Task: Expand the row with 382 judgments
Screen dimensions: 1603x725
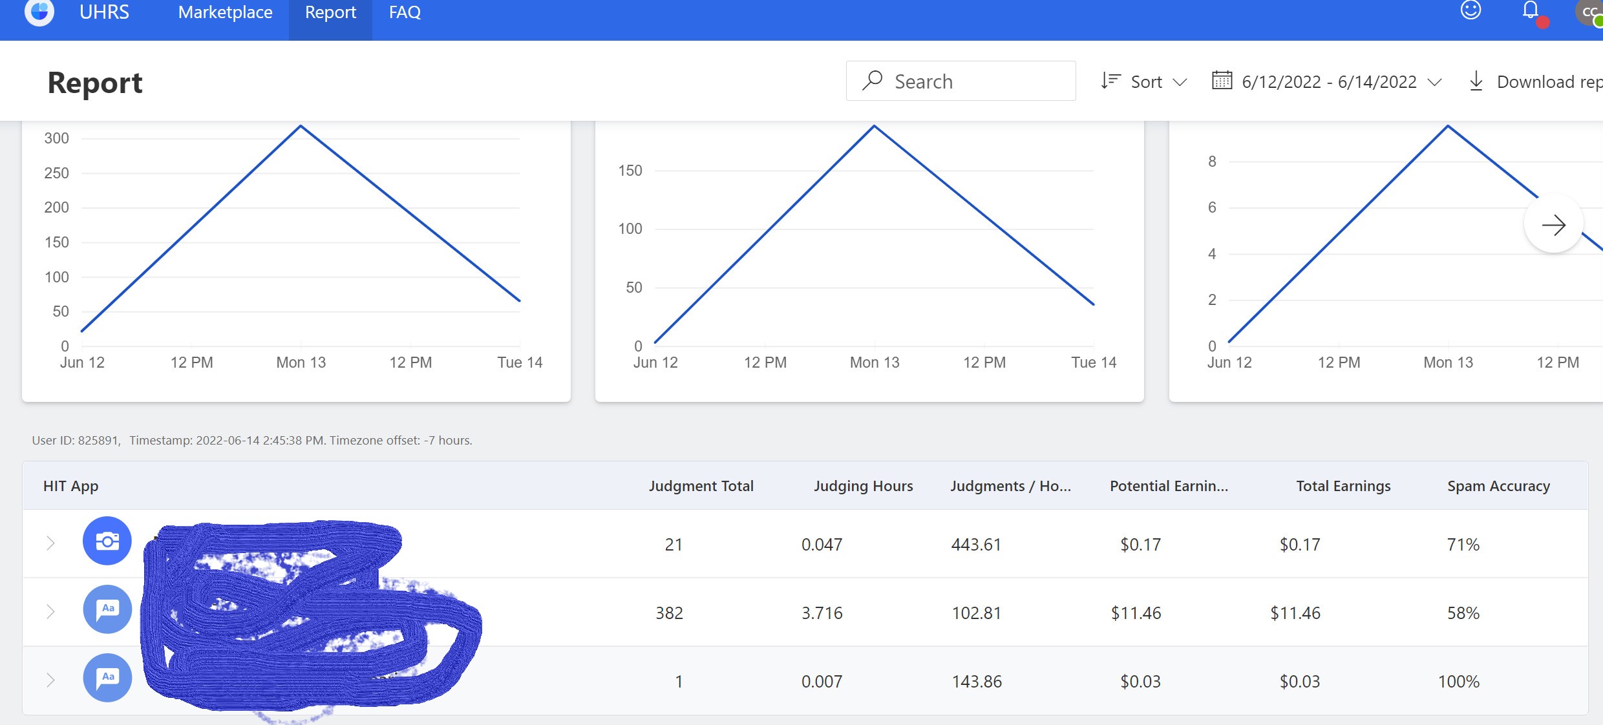Action: 50,612
